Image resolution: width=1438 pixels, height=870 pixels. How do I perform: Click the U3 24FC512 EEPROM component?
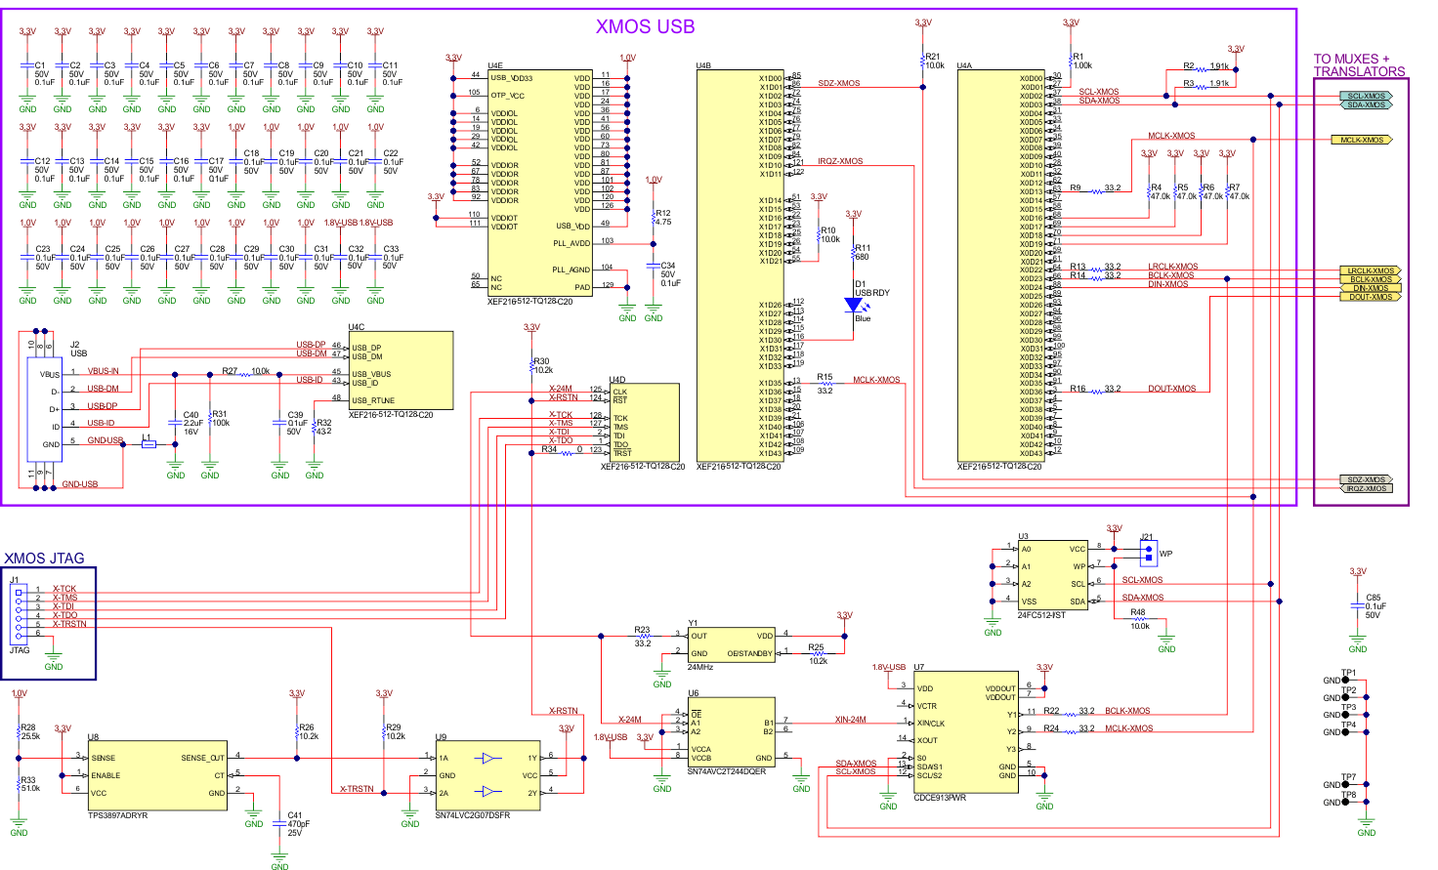pyautogui.click(x=1053, y=575)
